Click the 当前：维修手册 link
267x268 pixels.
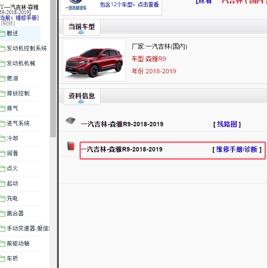pos(19,18)
